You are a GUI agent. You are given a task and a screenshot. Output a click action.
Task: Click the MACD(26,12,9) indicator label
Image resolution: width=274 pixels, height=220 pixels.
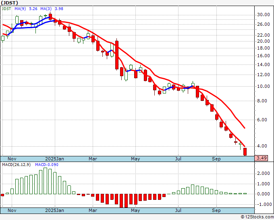(16, 165)
